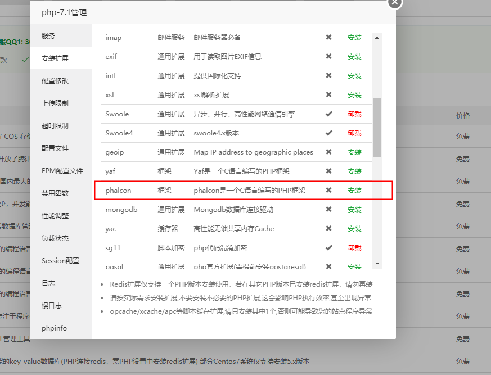Open the 日志 tab

pos(61,283)
